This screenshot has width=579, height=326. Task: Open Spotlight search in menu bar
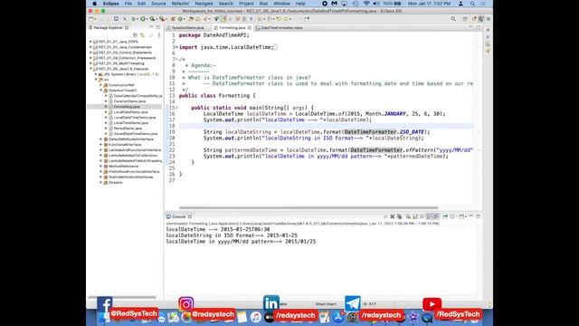click(472, 4)
